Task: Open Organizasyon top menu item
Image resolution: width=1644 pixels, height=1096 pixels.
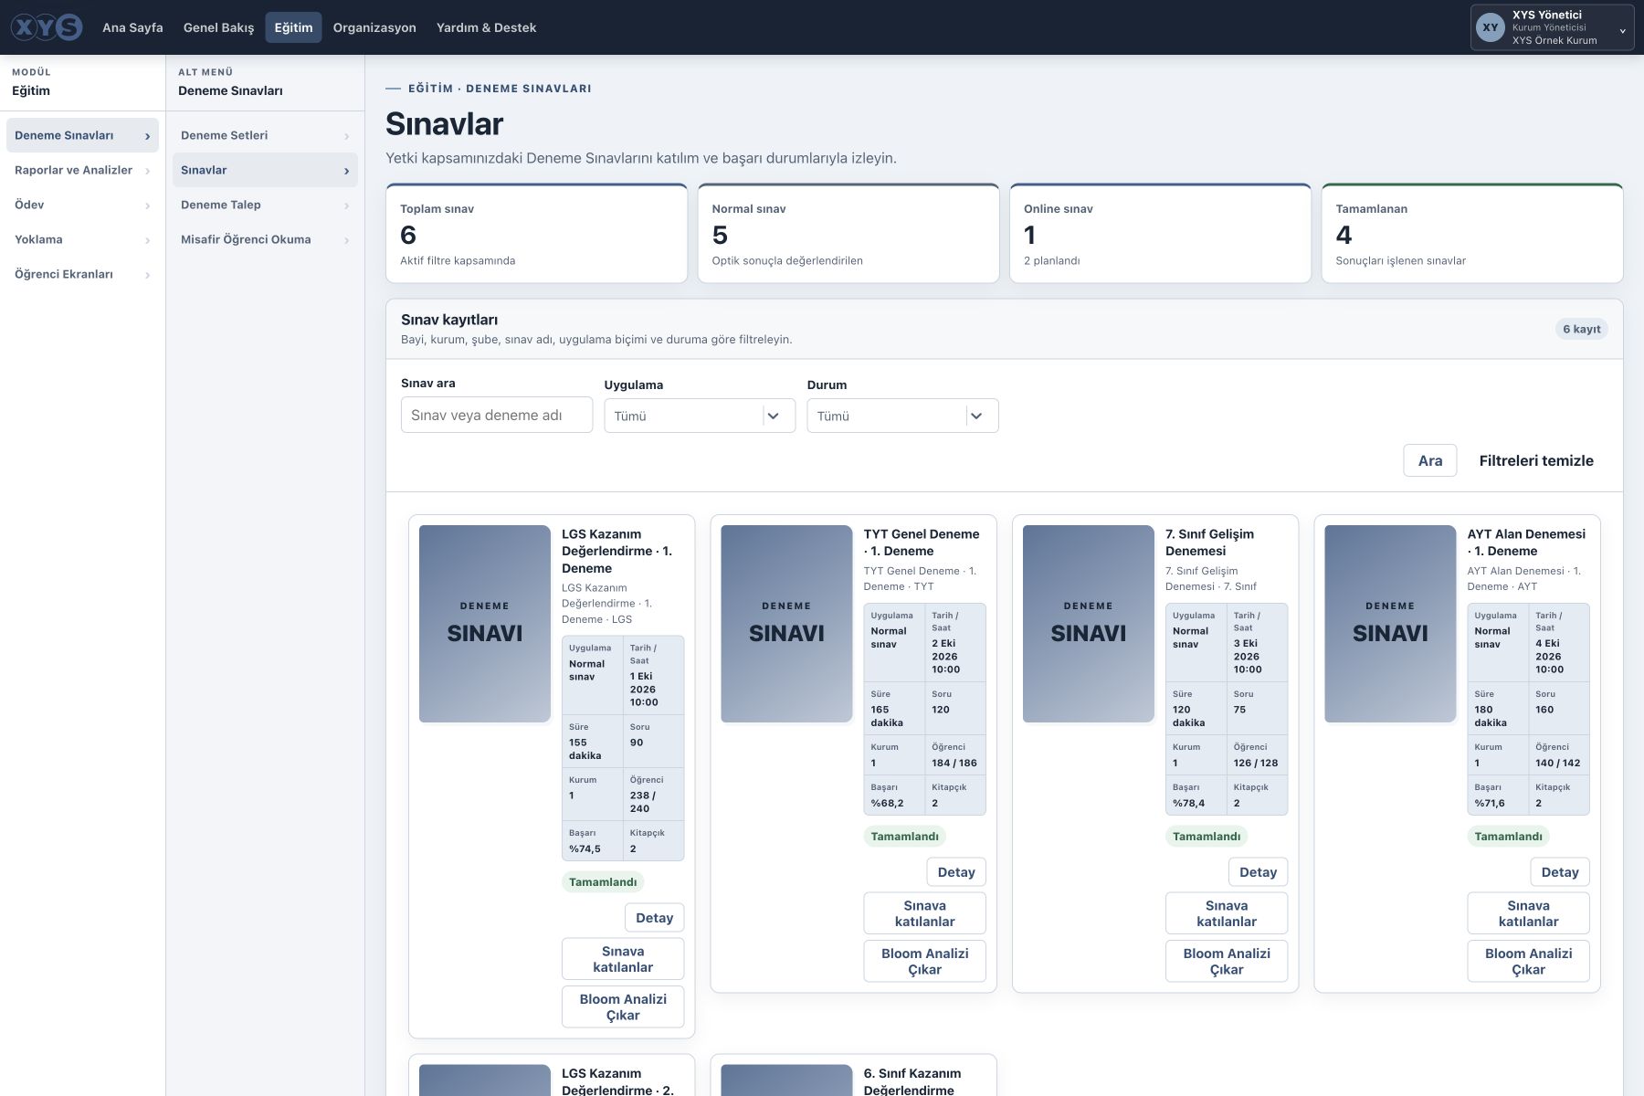Action: 374,27
